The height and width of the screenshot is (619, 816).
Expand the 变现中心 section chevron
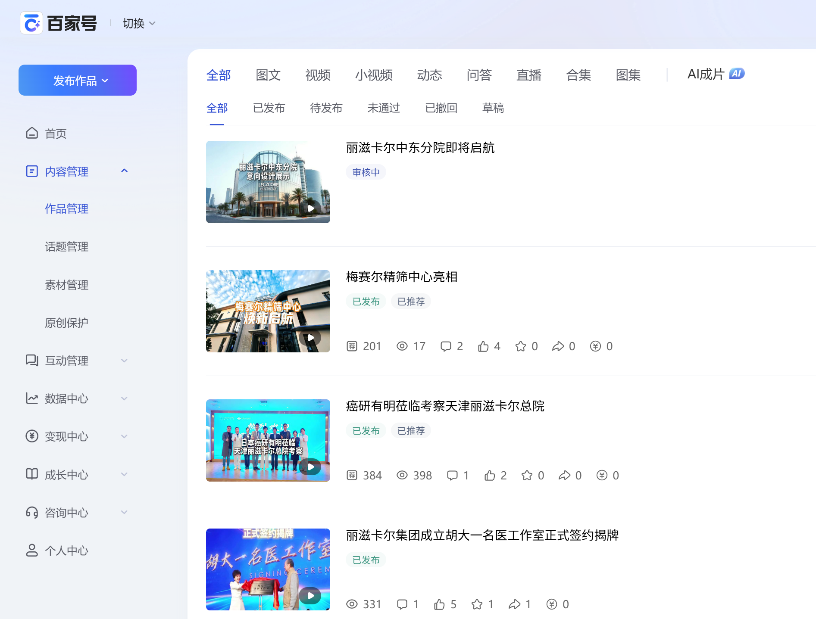click(x=125, y=436)
